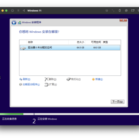This screenshot has width=139, height=139.
Task: Click the format disk icon
Action: coord(68,79)
